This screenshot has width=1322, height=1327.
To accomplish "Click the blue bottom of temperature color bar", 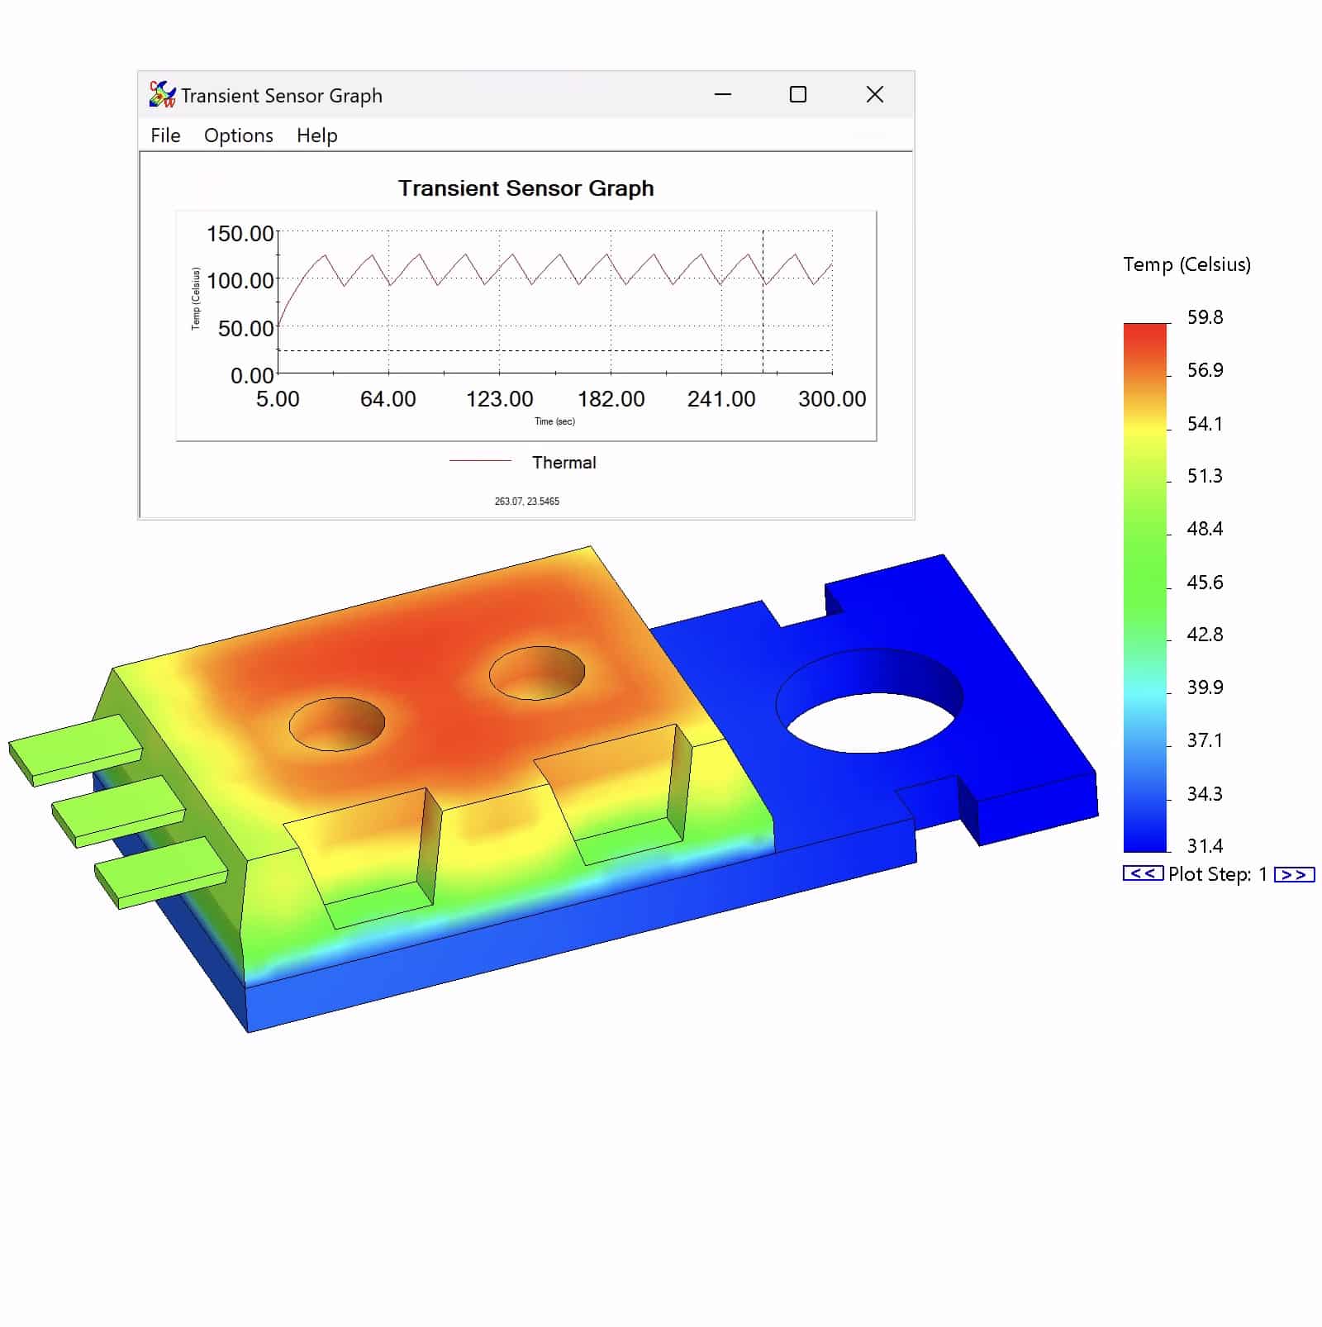I will pos(1144,839).
